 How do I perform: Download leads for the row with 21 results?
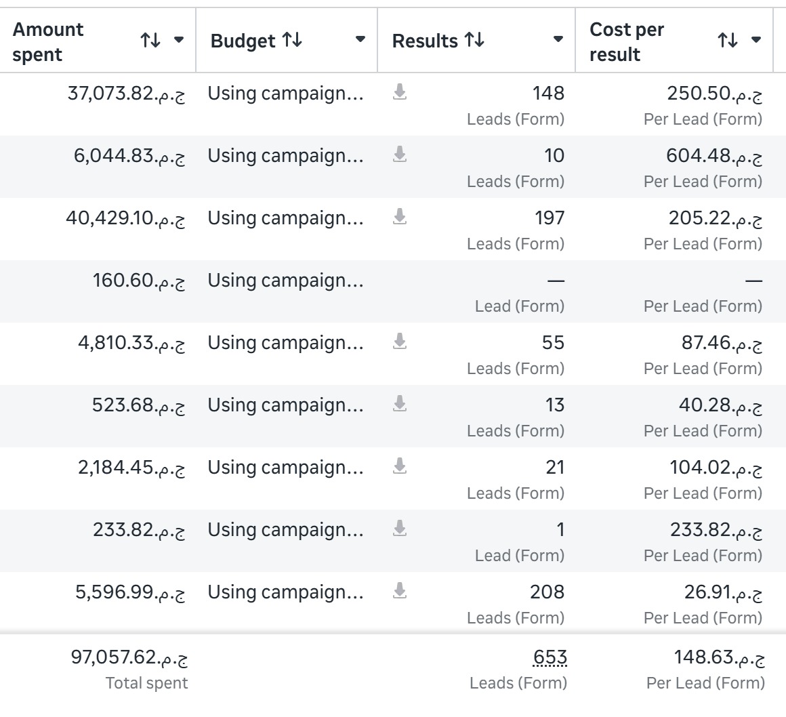pos(400,466)
